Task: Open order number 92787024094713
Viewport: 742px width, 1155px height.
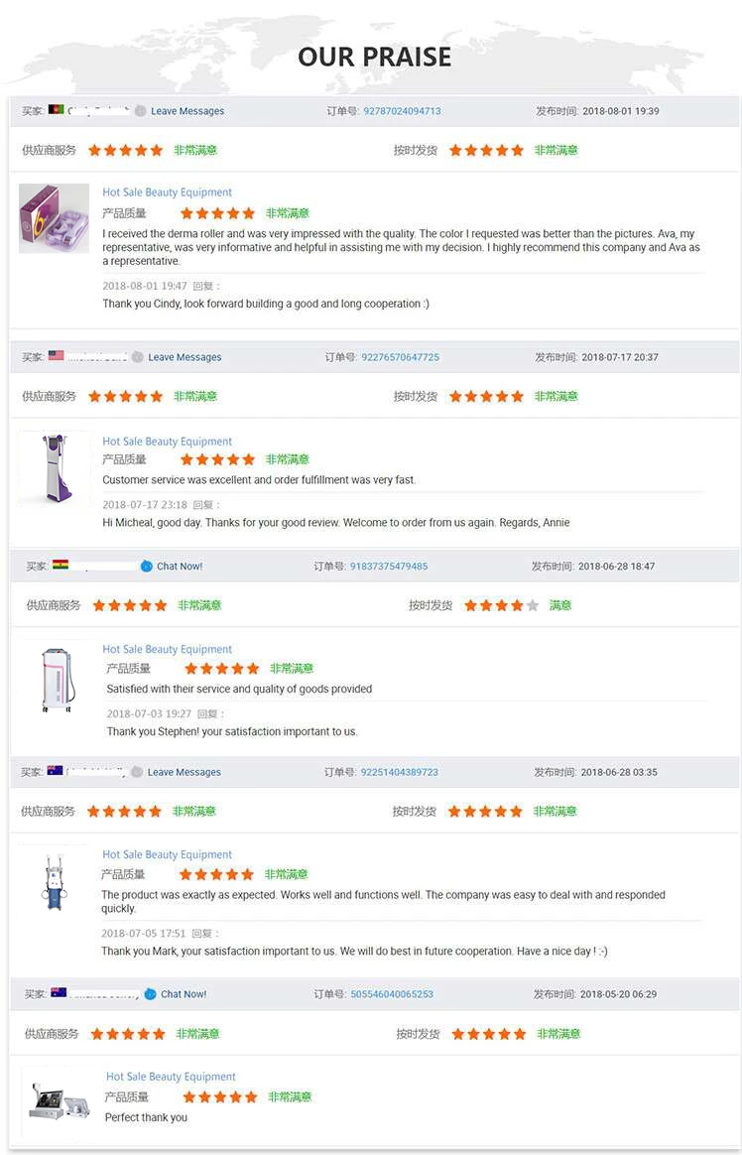Action: click(402, 111)
